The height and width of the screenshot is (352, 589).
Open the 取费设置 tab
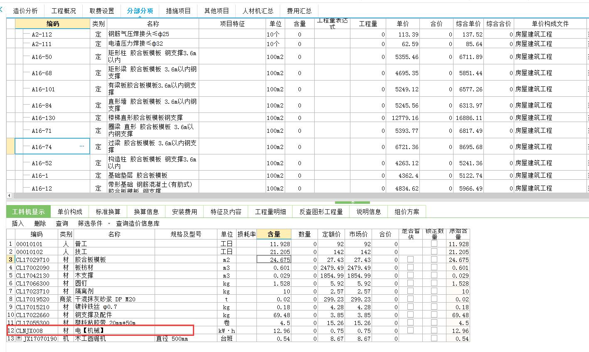(102, 11)
